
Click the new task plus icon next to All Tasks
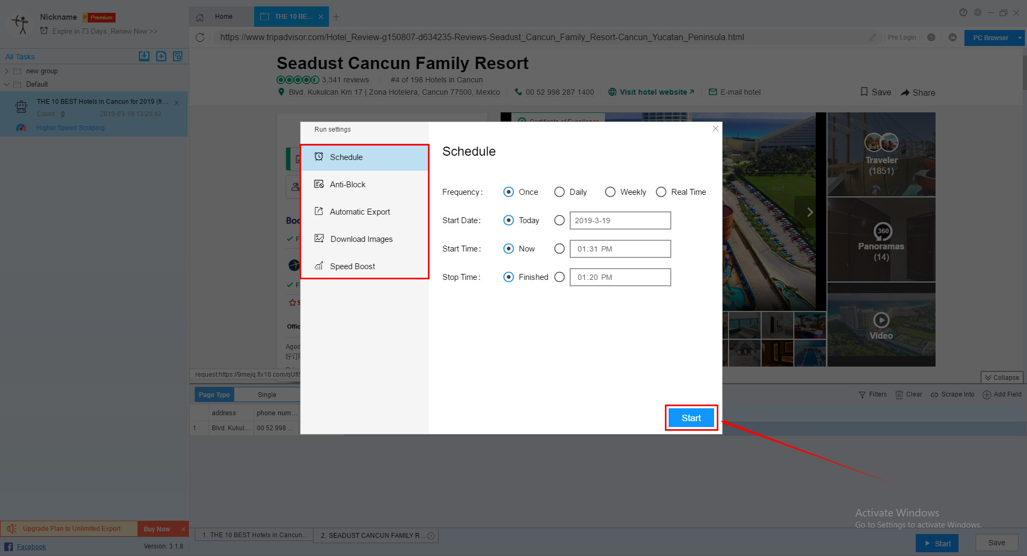(161, 56)
